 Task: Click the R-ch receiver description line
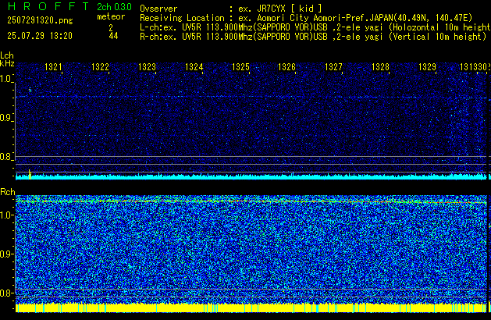pyautogui.click(x=313, y=37)
